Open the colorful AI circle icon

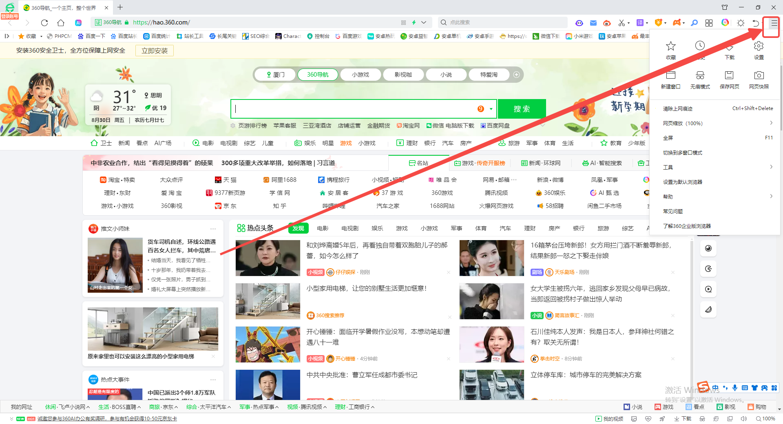pos(725,22)
